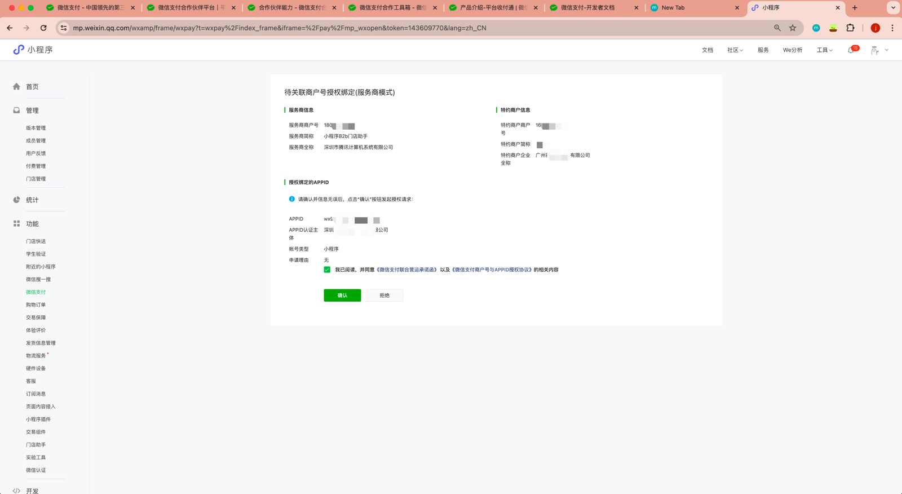902x494 pixels.
Task: Click the browser back arrow
Action: coord(10,28)
